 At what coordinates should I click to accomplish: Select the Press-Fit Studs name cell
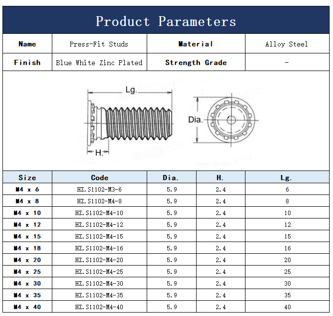tap(99, 44)
